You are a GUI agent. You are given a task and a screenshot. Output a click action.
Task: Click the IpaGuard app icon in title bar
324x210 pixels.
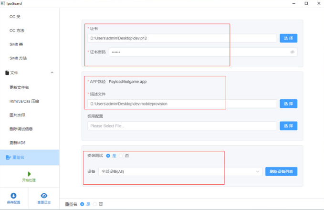pos(3,3)
